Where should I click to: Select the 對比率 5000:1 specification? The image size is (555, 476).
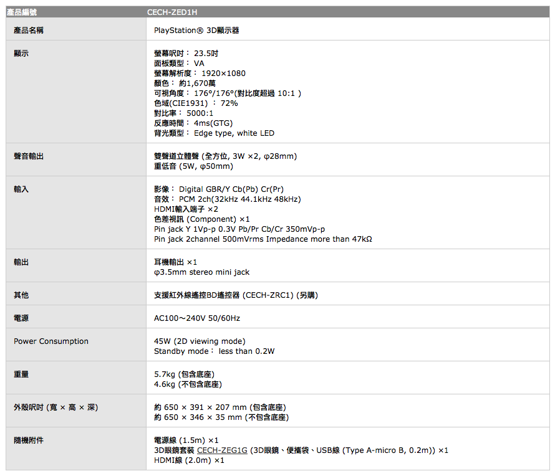coord(183,113)
